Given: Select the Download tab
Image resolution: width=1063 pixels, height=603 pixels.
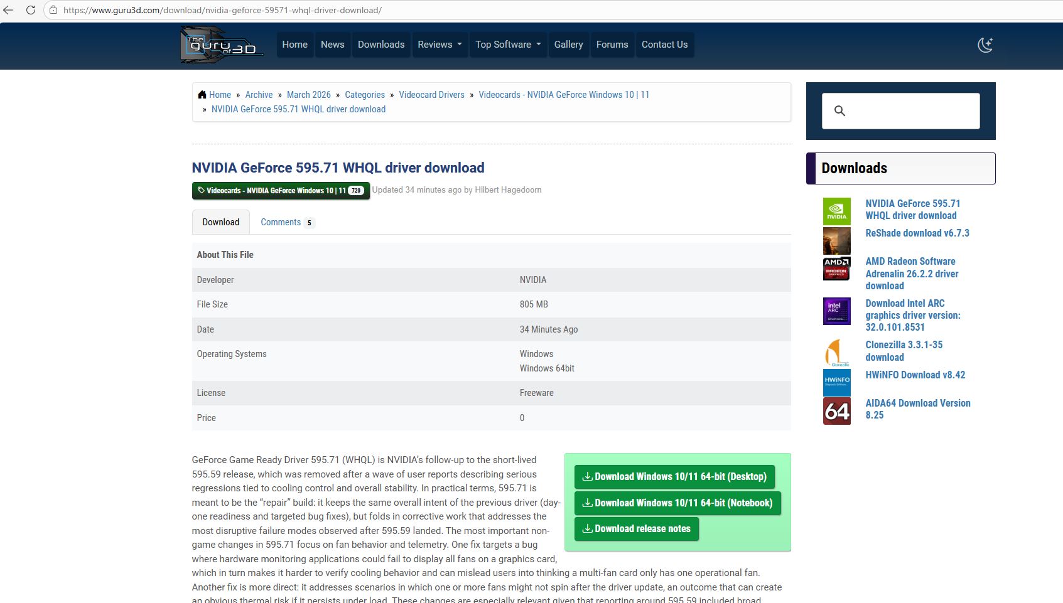Looking at the screenshot, I should coord(221,222).
